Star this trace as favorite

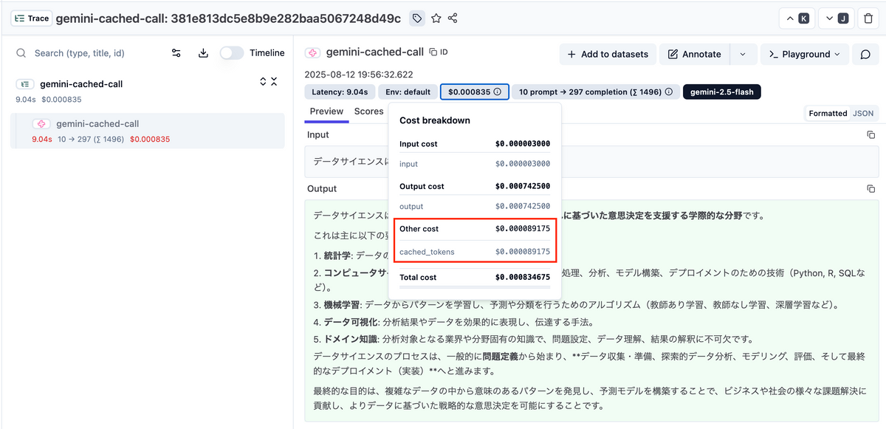click(x=436, y=18)
